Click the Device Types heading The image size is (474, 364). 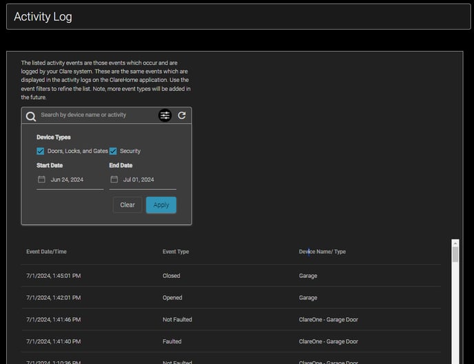pos(54,137)
